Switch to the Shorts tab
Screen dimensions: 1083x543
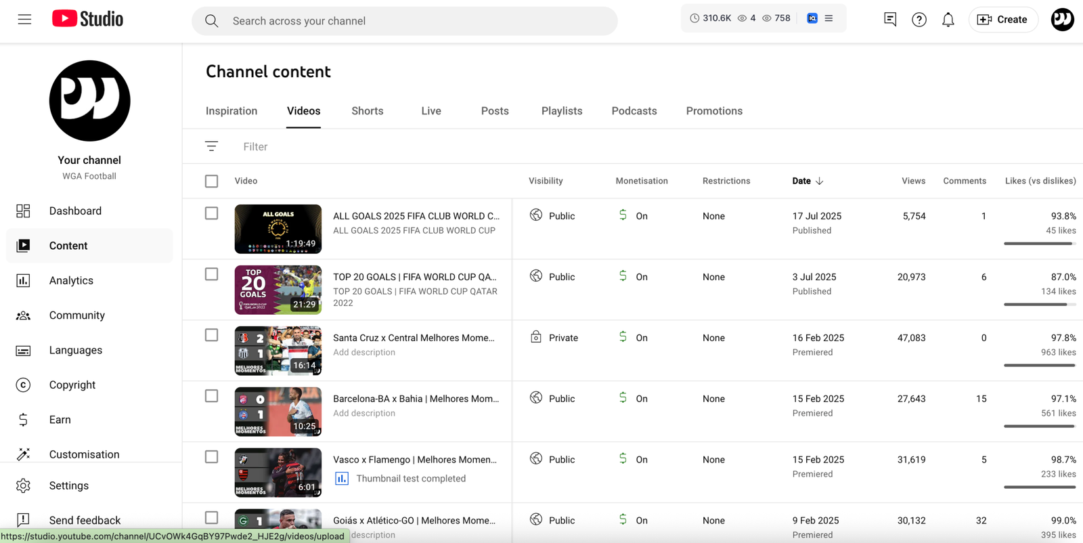367,111
